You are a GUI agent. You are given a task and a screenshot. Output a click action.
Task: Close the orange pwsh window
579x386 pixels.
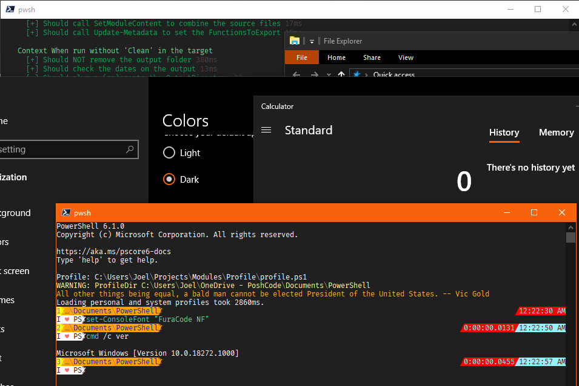[x=562, y=212]
